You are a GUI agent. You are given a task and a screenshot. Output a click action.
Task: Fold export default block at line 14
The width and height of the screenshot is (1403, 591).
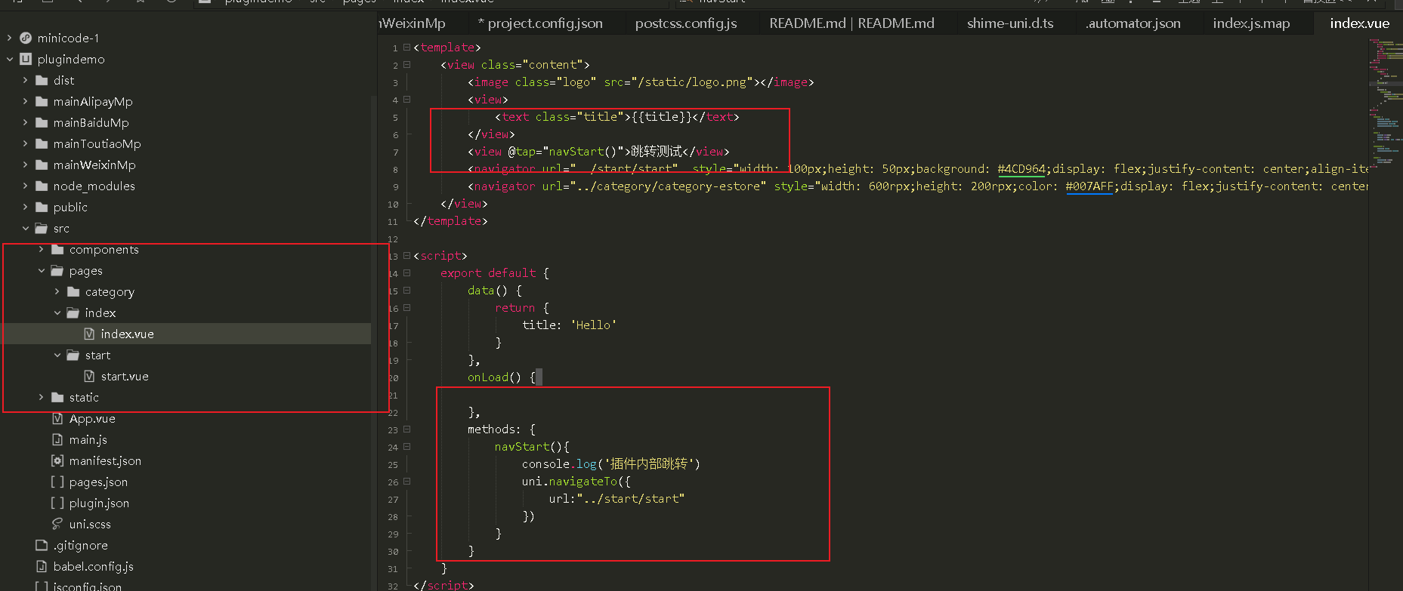407,272
